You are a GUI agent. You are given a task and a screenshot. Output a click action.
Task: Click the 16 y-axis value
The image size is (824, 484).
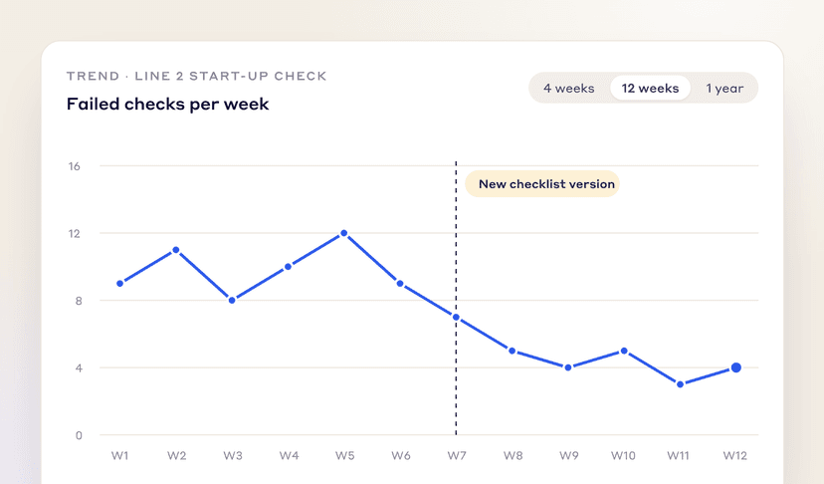point(74,166)
